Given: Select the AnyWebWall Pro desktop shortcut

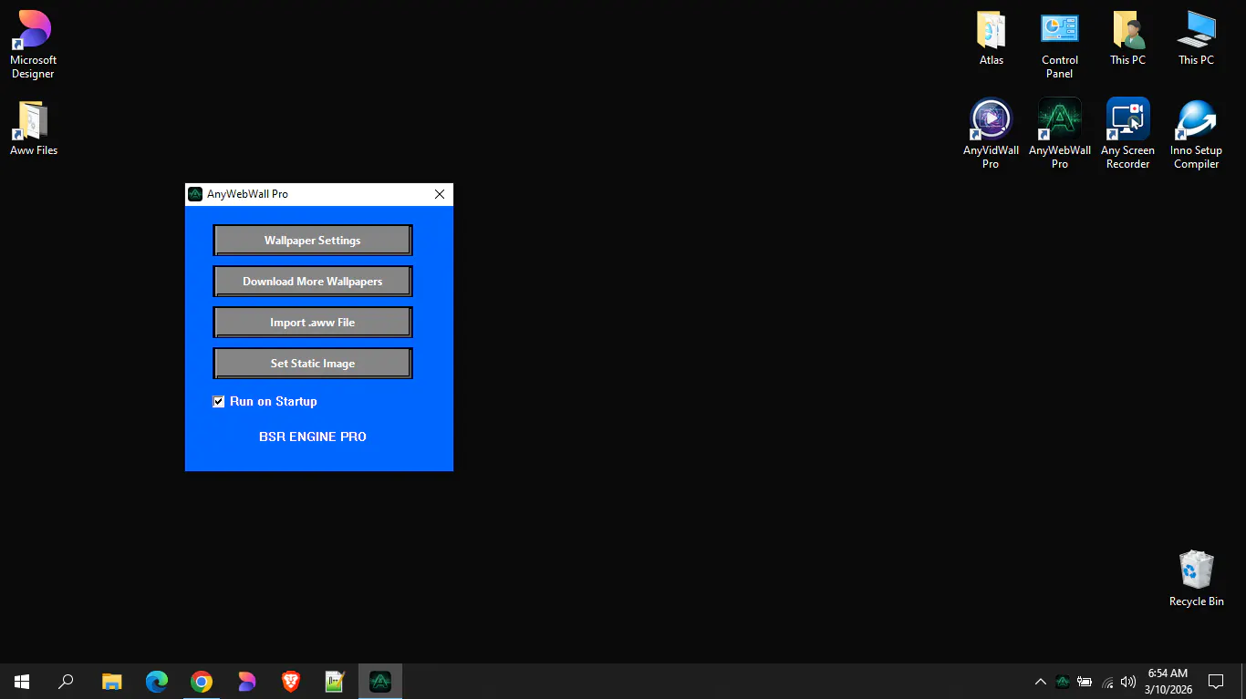Looking at the screenshot, I should [x=1060, y=134].
